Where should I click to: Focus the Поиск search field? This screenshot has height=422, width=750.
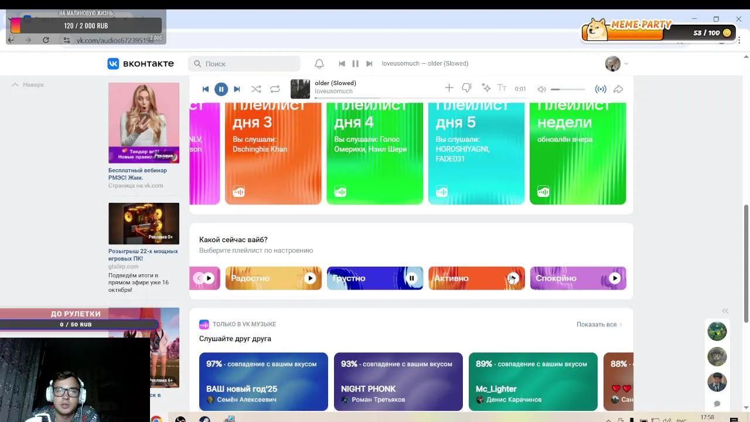tap(244, 63)
